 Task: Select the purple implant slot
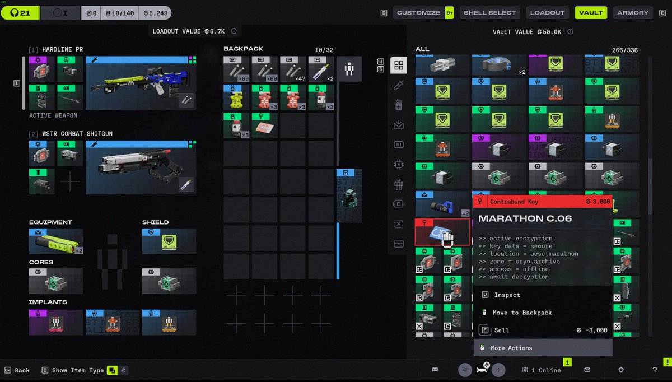(x=56, y=322)
